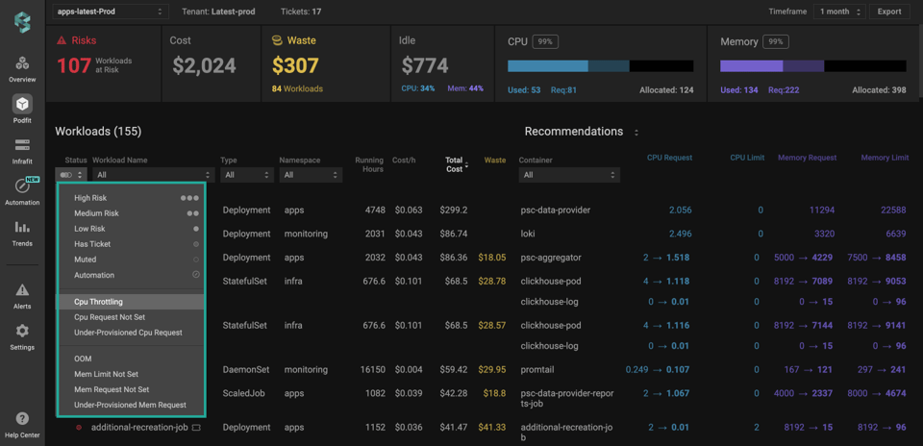Click the 84 Workloads waste link
Viewport: 923px width, 446px height.
coord(297,89)
